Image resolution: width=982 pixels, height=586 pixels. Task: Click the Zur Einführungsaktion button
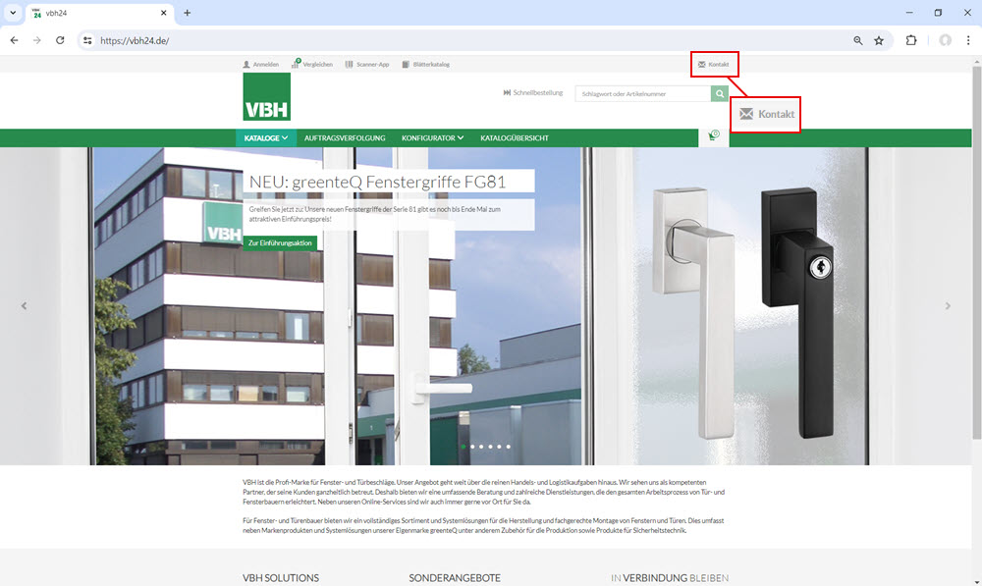click(280, 242)
